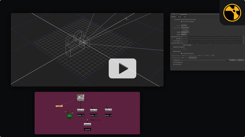Click the Import button
This screenshot has height=137, width=245.
(232, 60)
